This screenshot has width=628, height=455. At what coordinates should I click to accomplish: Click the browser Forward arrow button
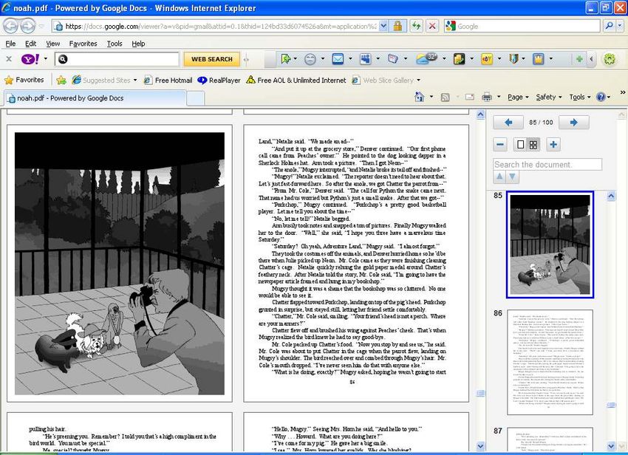click(x=27, y=27)
